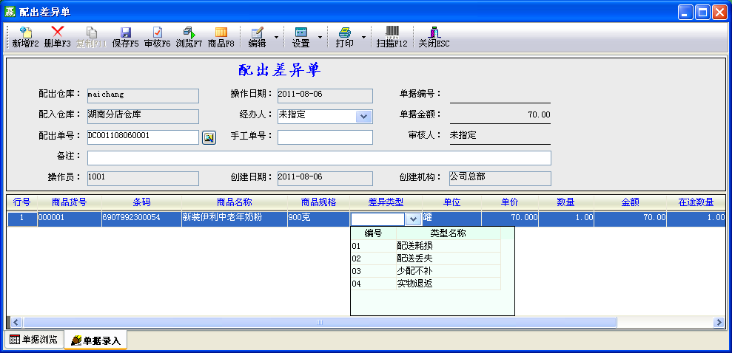This screenshot has height=353, width=732.
Task: Switch to the 单据浏览 tab
Action: click(x=33, y=339)
